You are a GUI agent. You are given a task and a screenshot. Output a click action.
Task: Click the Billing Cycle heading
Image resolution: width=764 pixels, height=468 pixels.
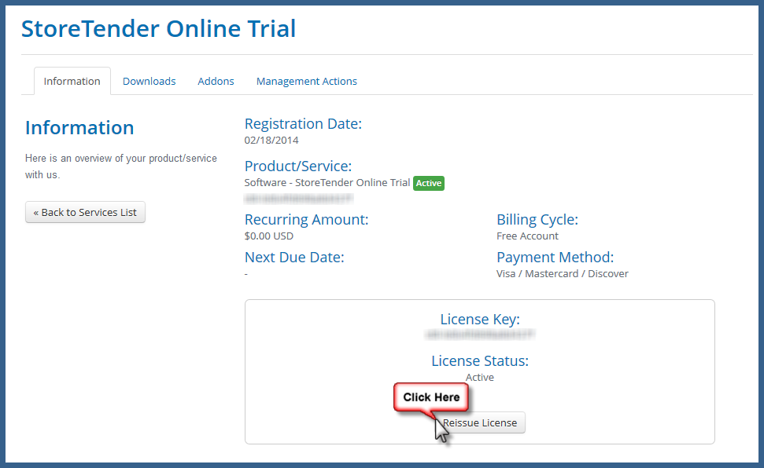point(537,219)
